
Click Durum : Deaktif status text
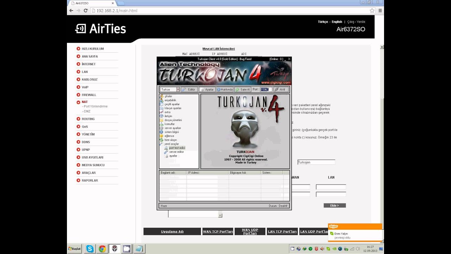coord(278,206)
